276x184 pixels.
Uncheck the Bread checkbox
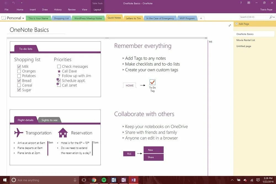(x=19, y=81)
